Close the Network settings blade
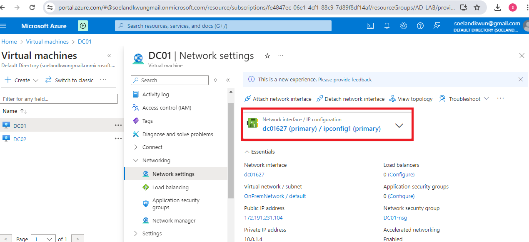Viewport: 529px width, 242px height. (x=522, y=56)
